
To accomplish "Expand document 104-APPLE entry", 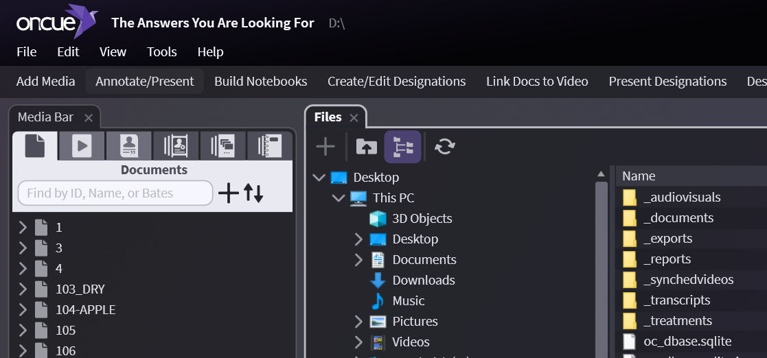I will click(23, 310).
